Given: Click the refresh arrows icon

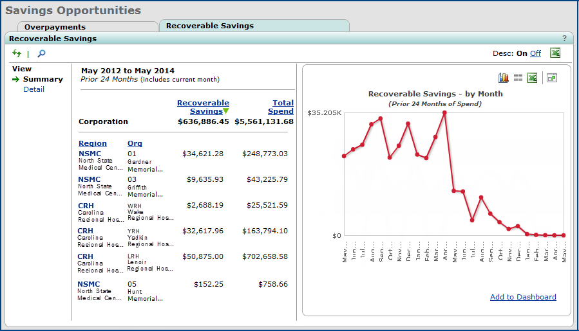Looking at the screenshot, I should 17,53.
